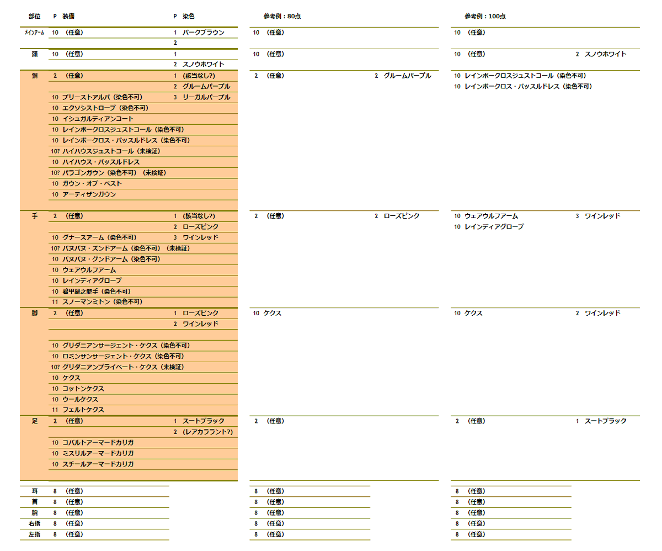Viewport: 662px width, 551px height.
Task: Click the メインアーム row label
Action: (34, 33)
